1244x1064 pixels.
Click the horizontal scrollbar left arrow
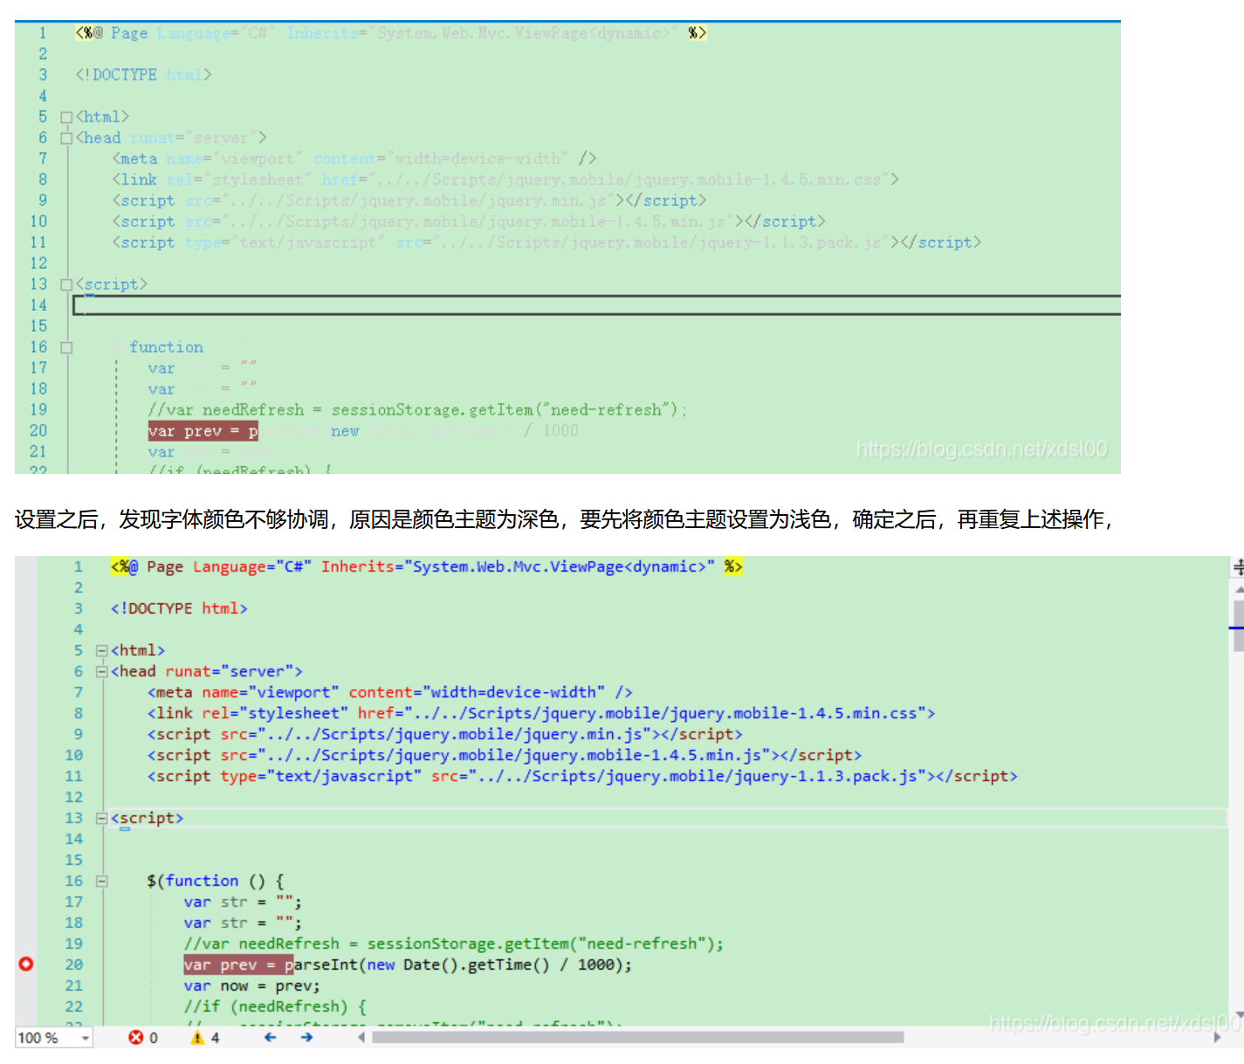pos(361,1037)
